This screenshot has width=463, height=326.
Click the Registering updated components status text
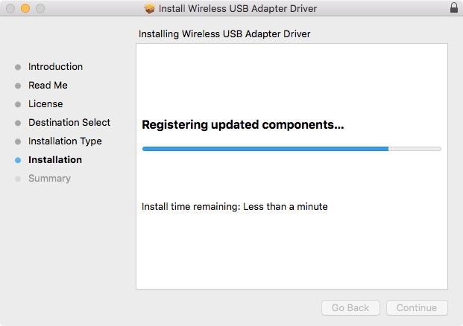tap(243, 125)
